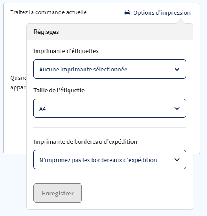Viewport: 207px width, 216px height.
Task: Click the Traitez la commande actuelle text
Action: 49,12
